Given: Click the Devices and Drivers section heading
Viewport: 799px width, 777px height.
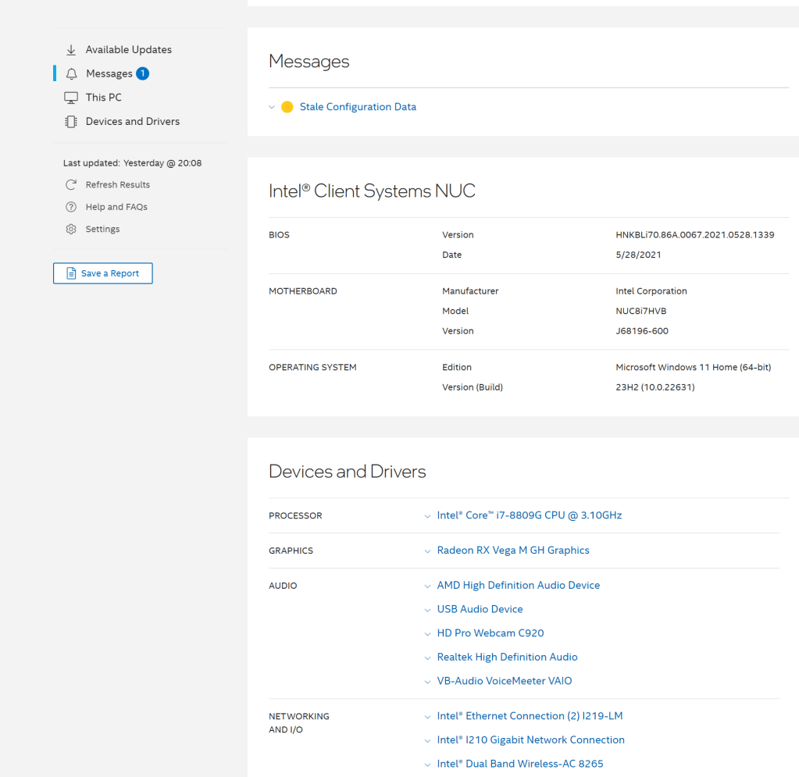Looking at the screenshot, I should tap(347, 472).
